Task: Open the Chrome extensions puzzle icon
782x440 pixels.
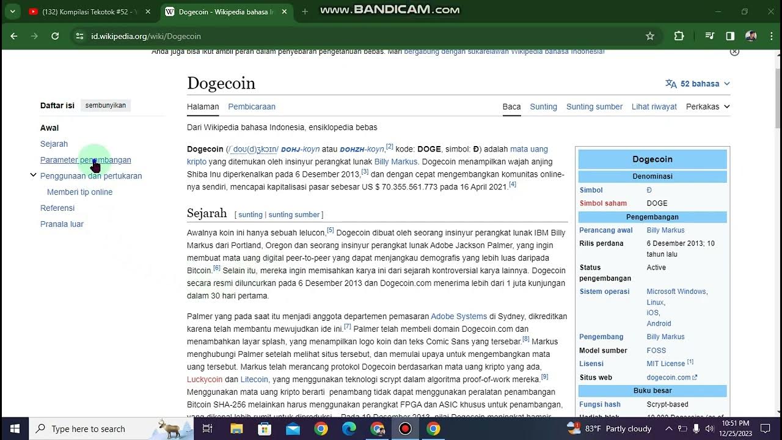Action: [x=679, y=36]
